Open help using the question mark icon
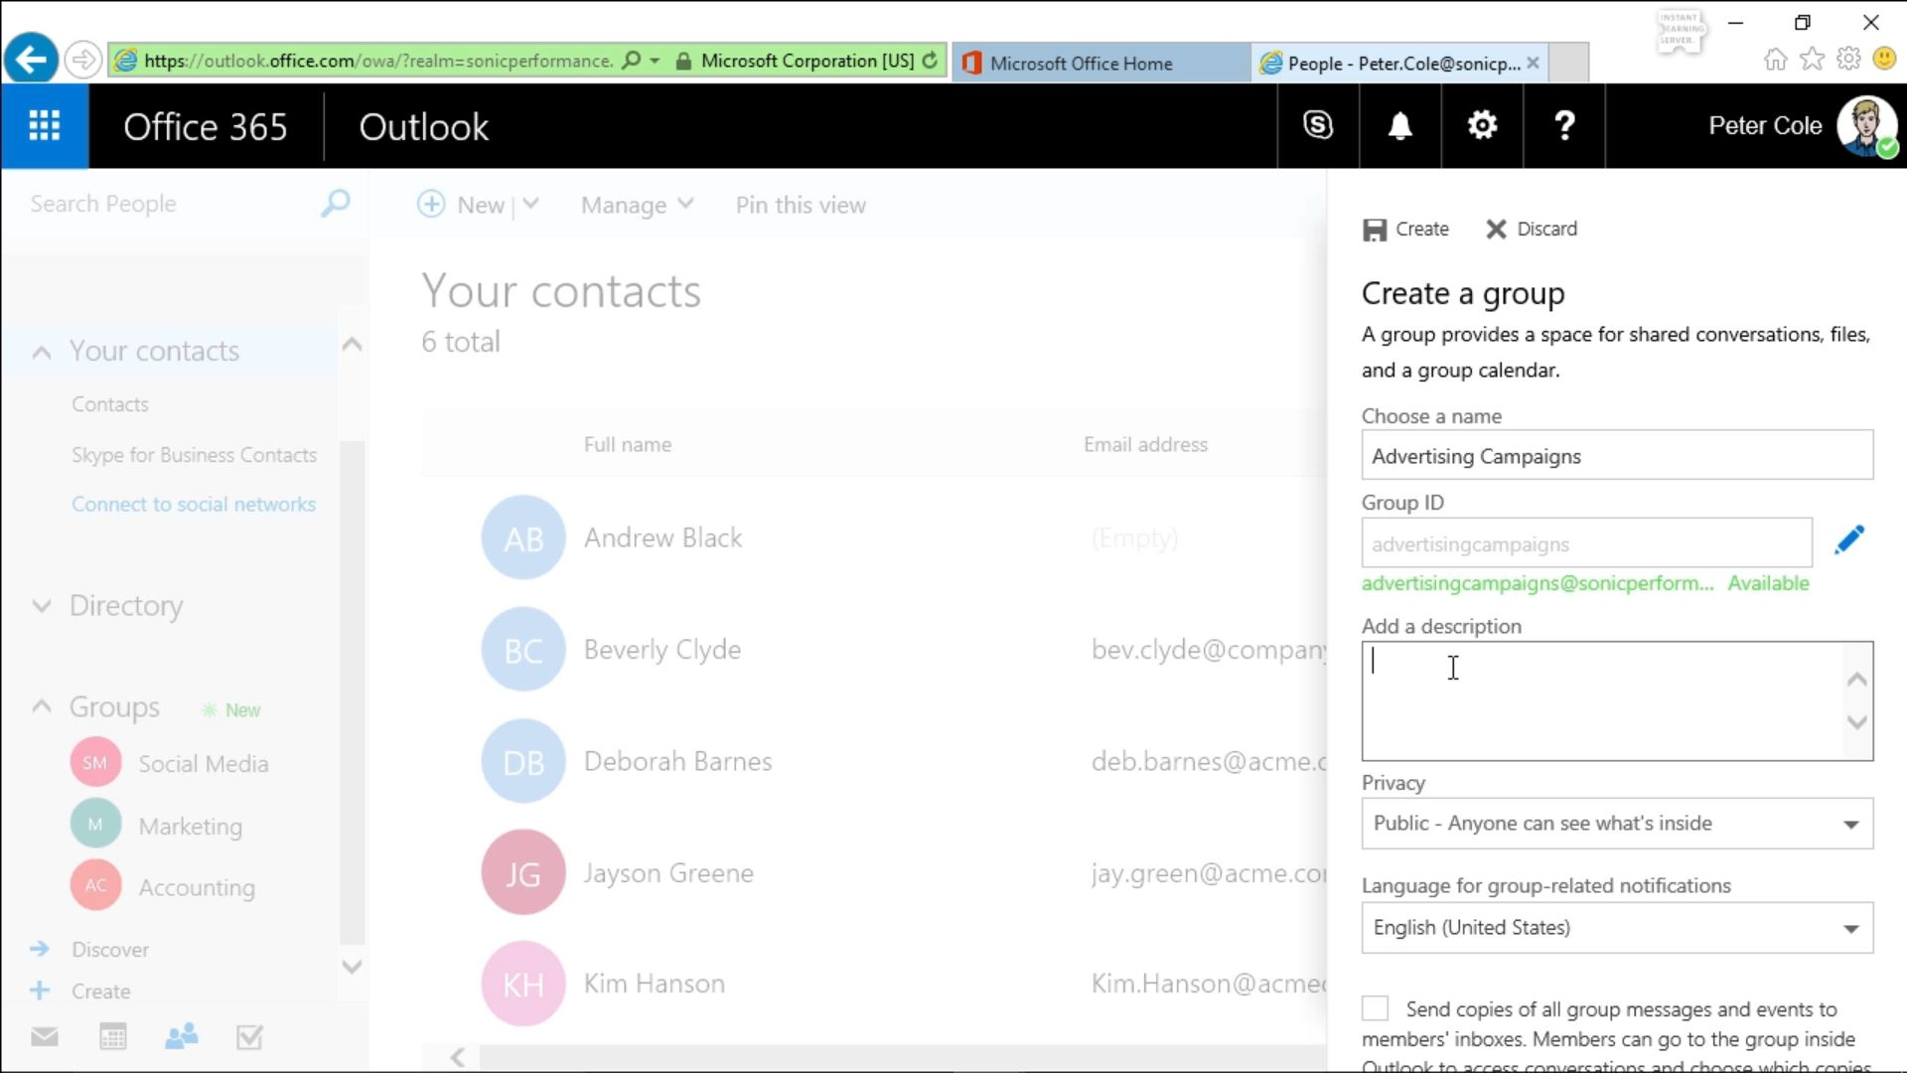Screen dimensions: 1907x1073 click(x=1564, y=126)
